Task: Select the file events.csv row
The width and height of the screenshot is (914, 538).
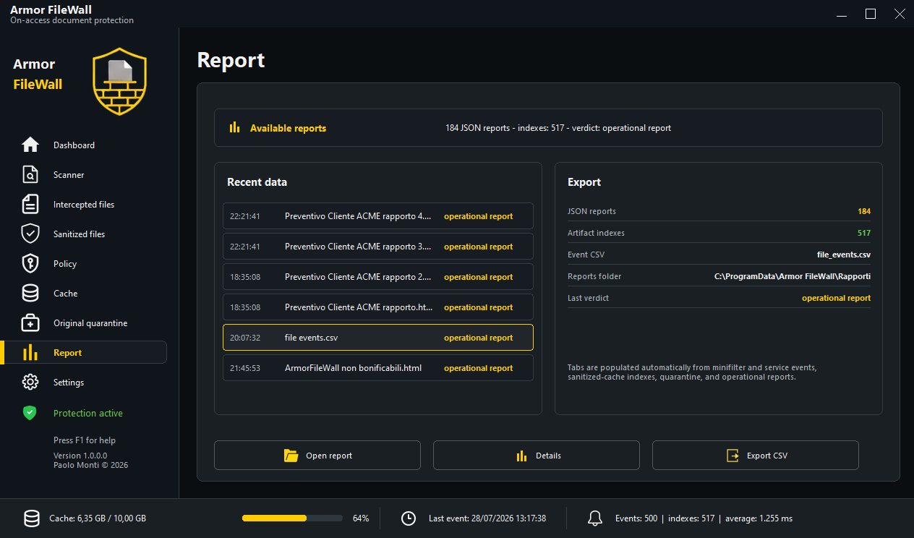Action: click(x=378, y=338)
